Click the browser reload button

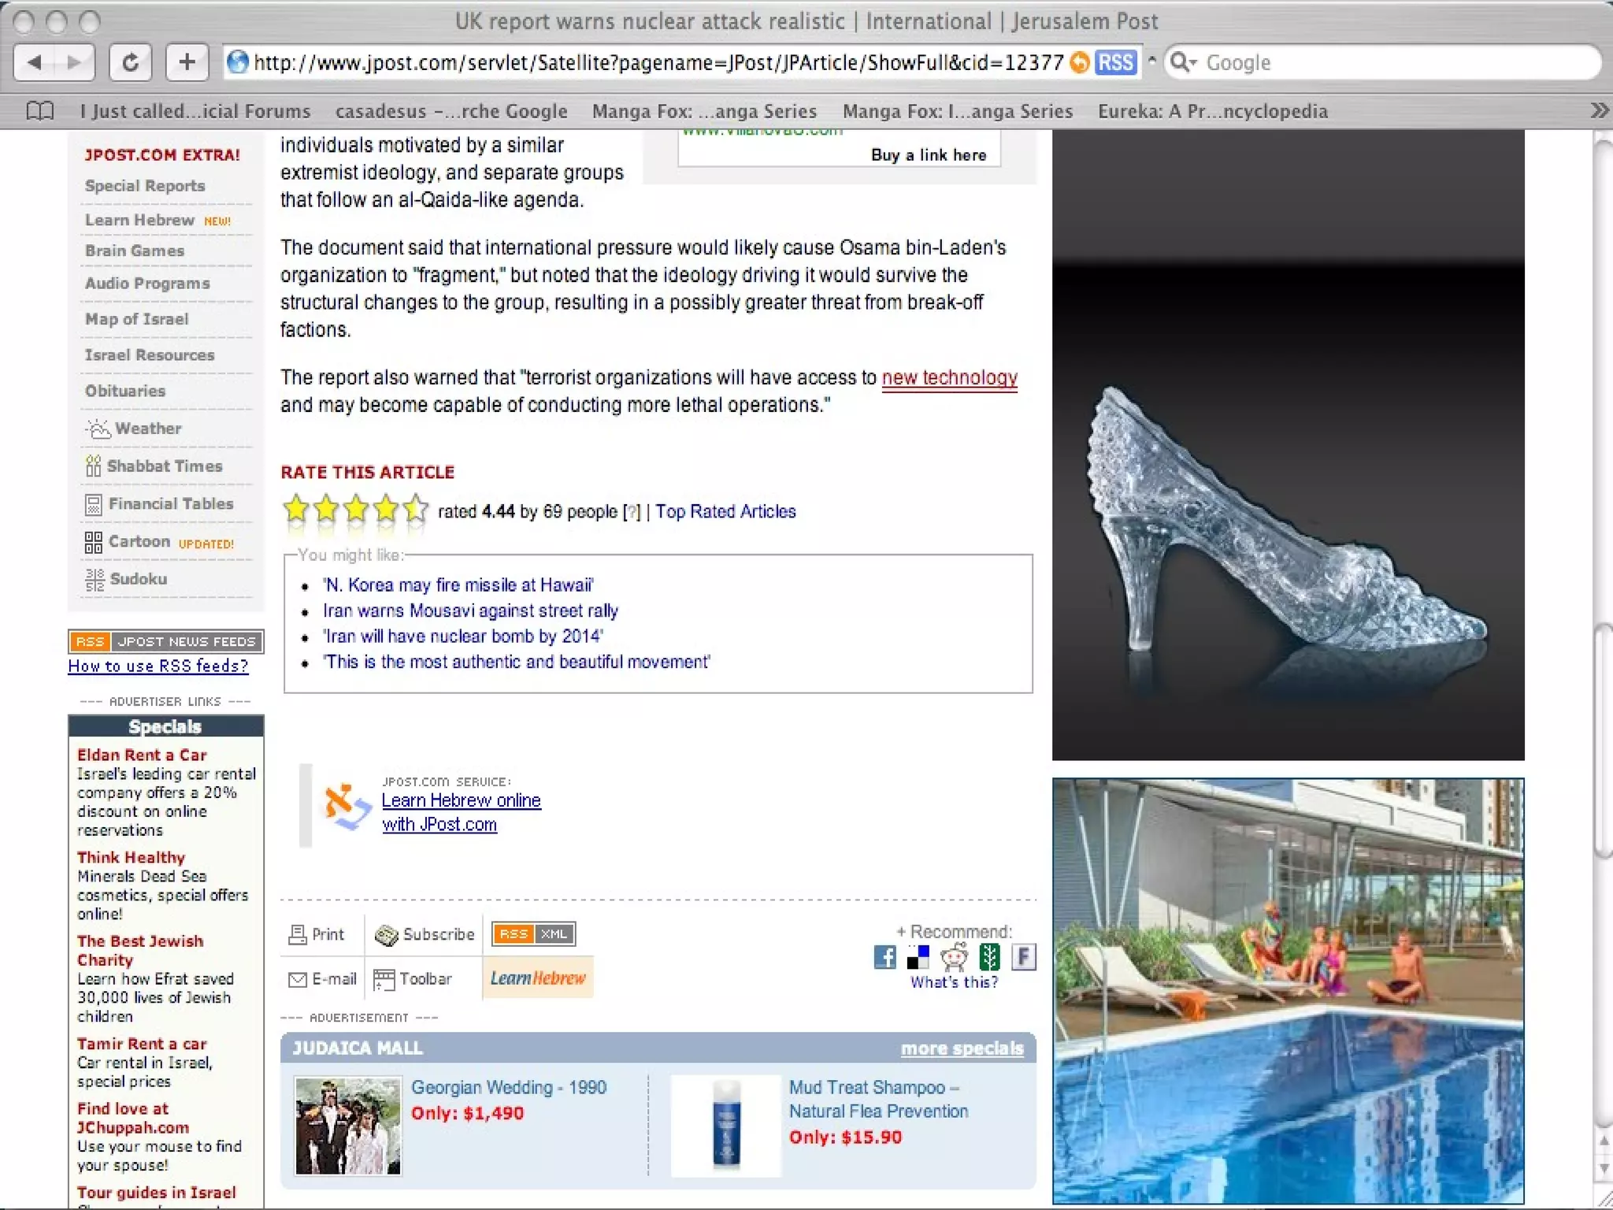(130, 62)
